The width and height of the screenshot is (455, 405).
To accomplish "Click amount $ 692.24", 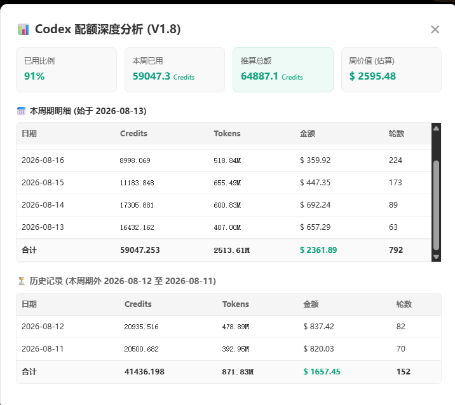I will [x=315, y=205].
